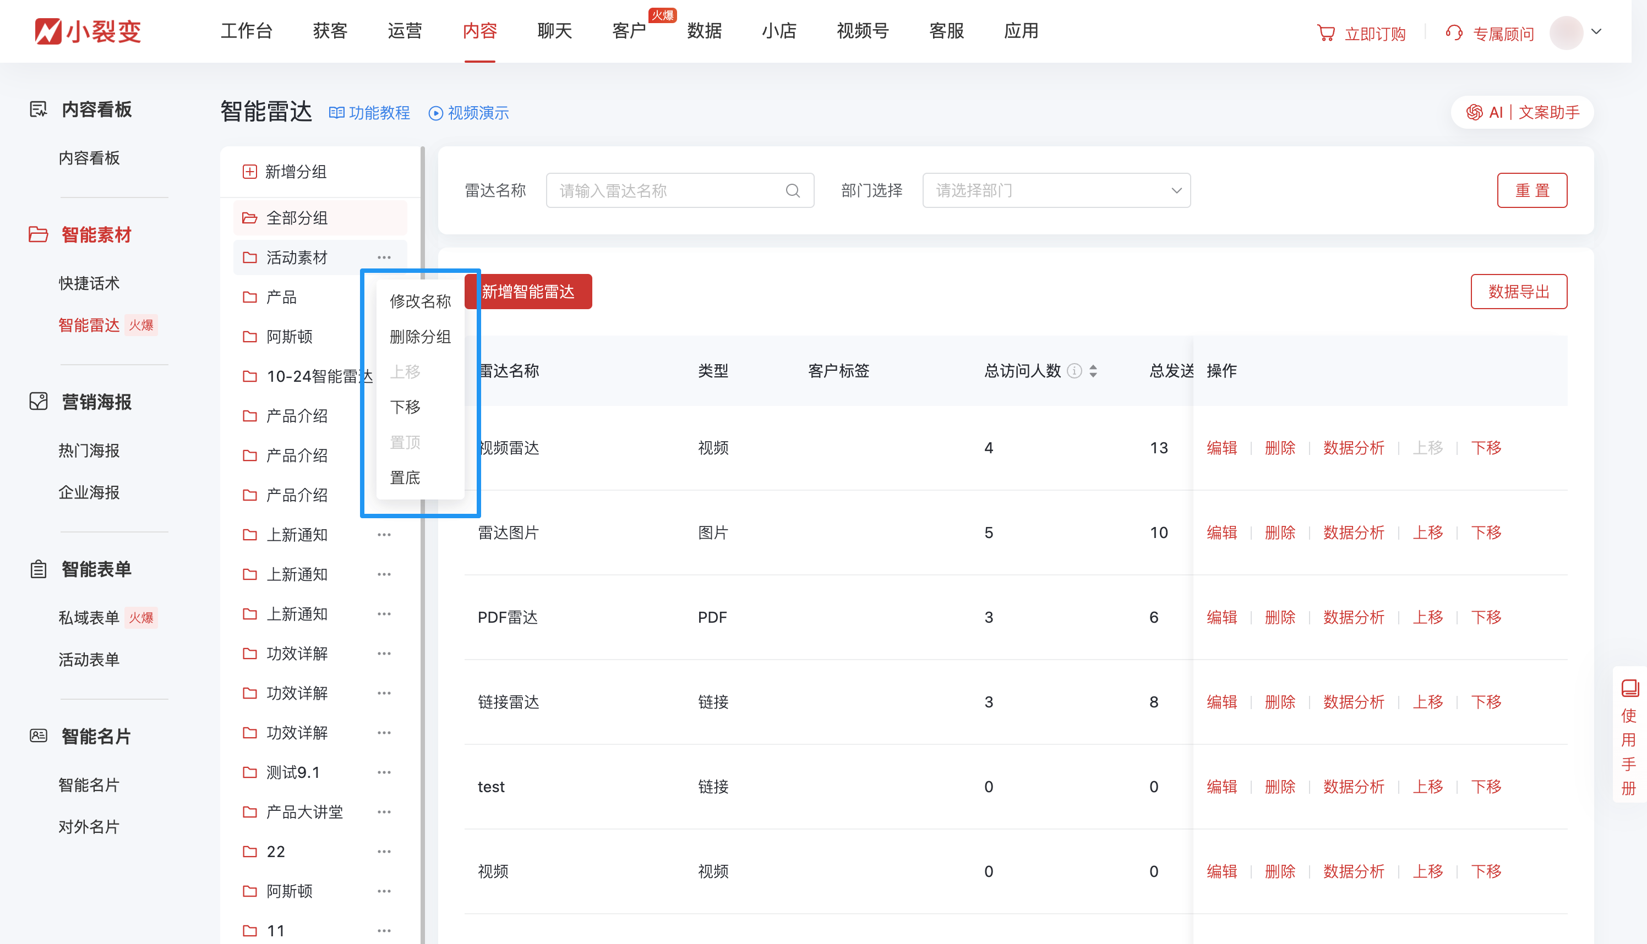Click the play icon for 视频演示
Image resolution: width=1647 pixels, height=944 pixels.
(x=436, y=113)
